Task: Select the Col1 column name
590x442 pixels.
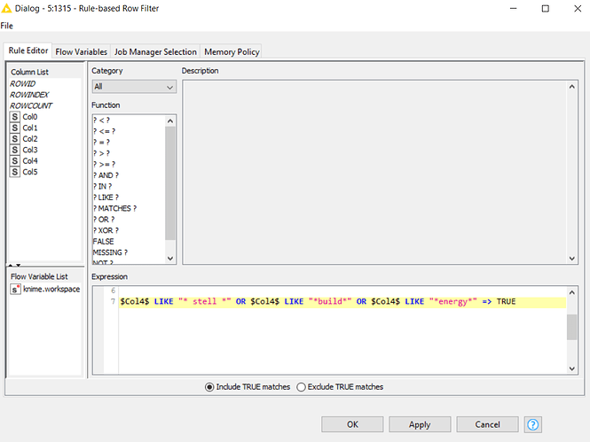Action: tap(30, 128)
